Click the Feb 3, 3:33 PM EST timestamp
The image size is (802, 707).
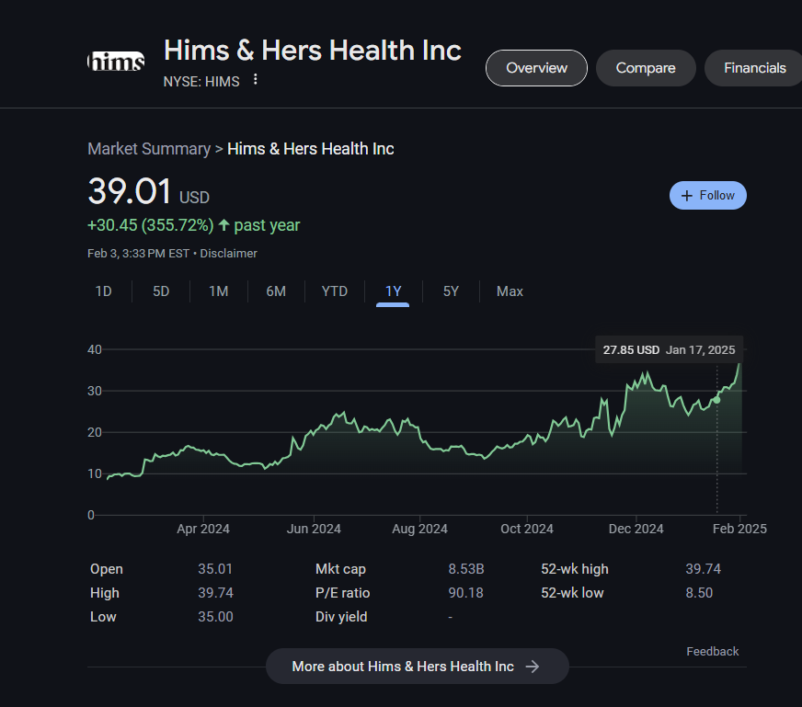(x=138, y=254)
